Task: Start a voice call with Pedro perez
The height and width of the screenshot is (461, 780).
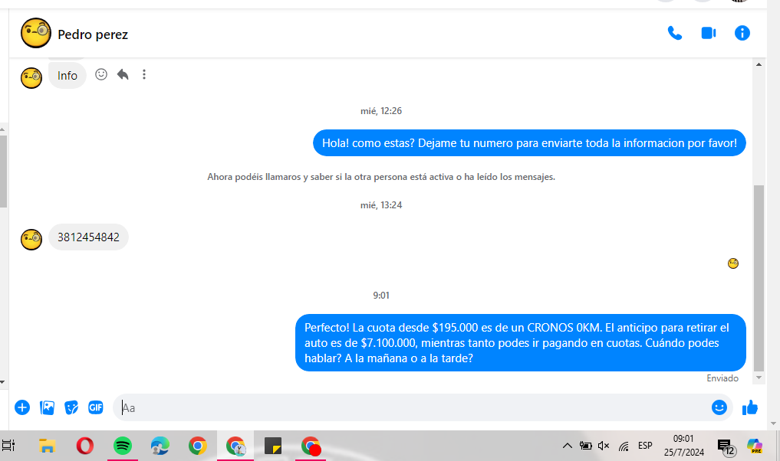Action: pos(674,33)
